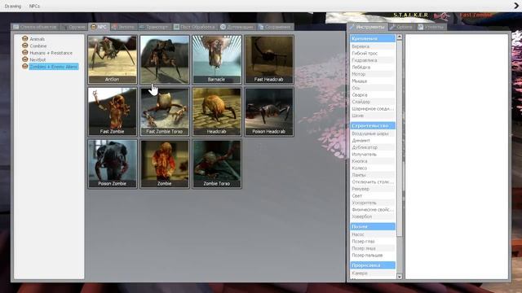Select the Гибкий трос tool
Screen dimensions: 522x293
[x=373, y=54]
